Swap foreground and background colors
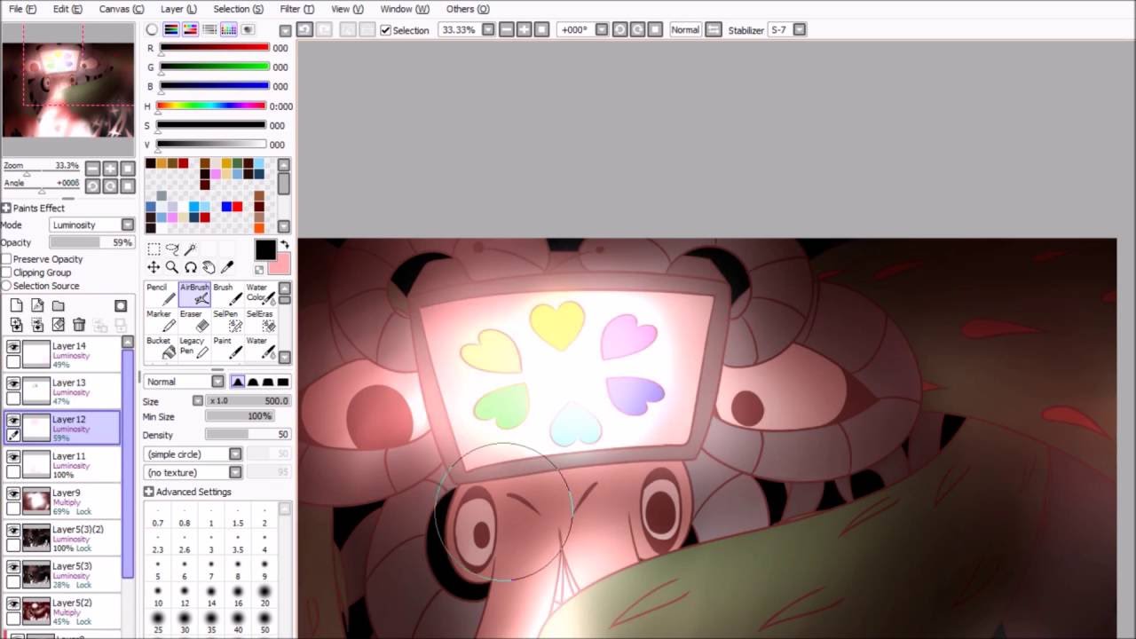1136x639 pixels. [x=285, y=245]
